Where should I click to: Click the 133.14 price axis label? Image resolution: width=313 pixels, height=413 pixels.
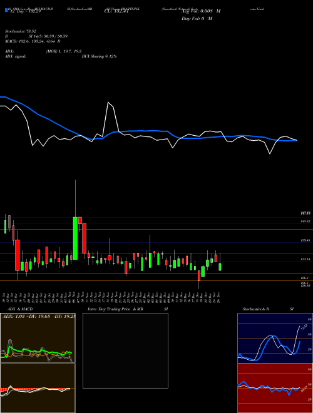click(x=305, y=259)
